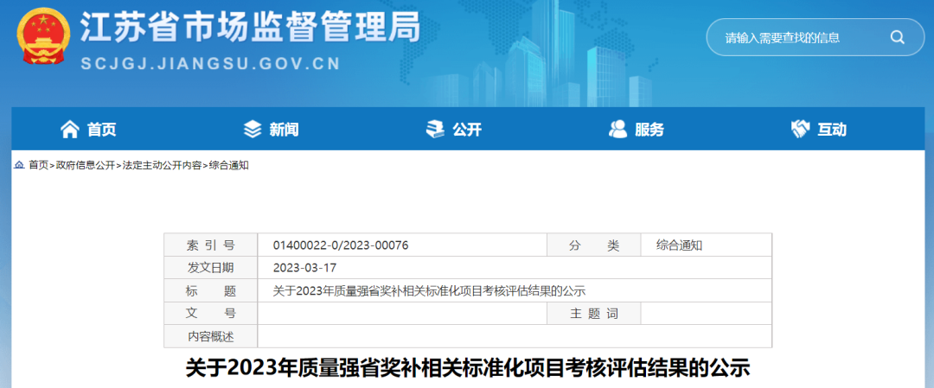Image resolution: width=934 pixels, height=388 pixels.
Task: Click the document stack icon beside 公开
Action: 435,129
